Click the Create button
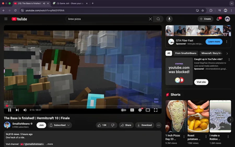 point(205,19)
